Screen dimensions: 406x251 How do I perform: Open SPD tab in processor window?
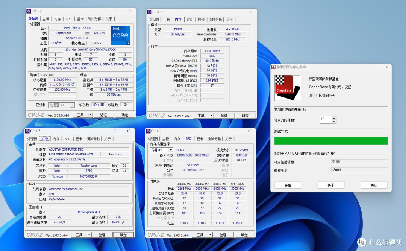coord(69,19)
